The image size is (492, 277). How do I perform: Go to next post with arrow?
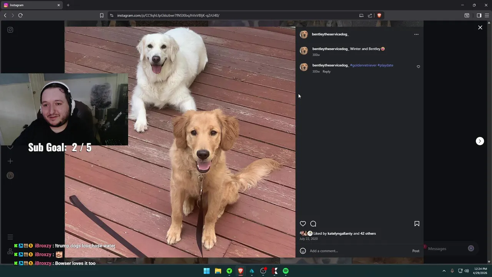click(480, 141)
